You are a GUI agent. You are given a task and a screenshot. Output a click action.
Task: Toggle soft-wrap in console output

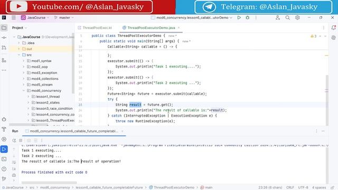pos(14,163)
